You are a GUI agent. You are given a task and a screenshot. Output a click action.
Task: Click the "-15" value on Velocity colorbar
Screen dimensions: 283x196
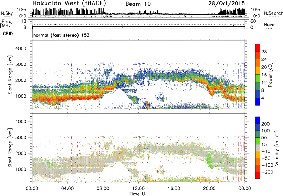[266, 151]
